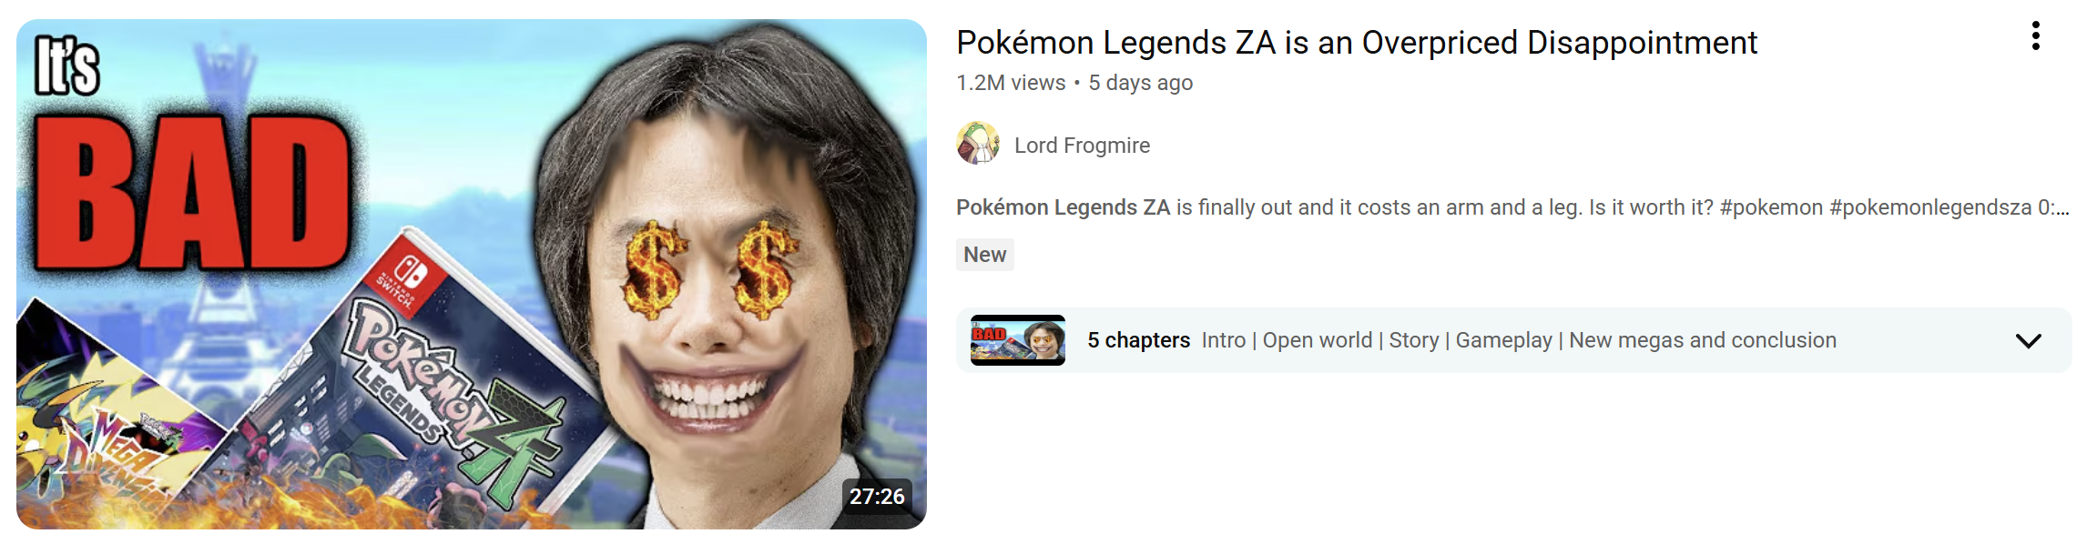The image size is (2087, 544).
Task: Click the "Open world" chapter name
Action: [x=1317, y=340]
